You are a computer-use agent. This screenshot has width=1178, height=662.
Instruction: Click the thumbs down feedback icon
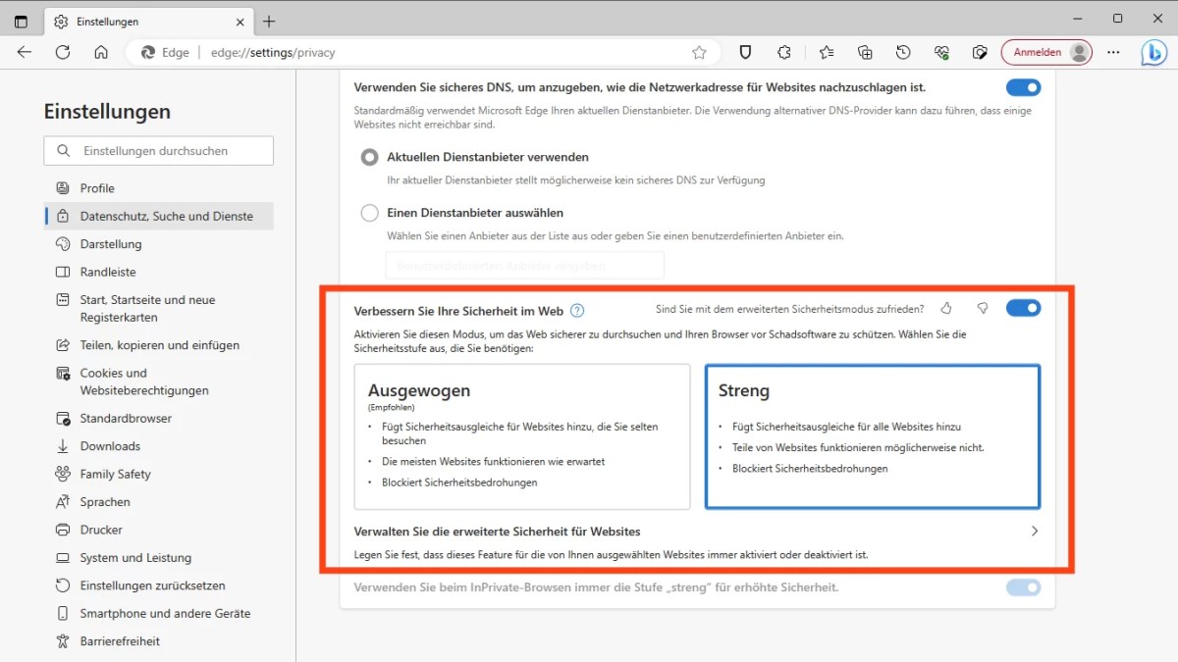point(983,308)
